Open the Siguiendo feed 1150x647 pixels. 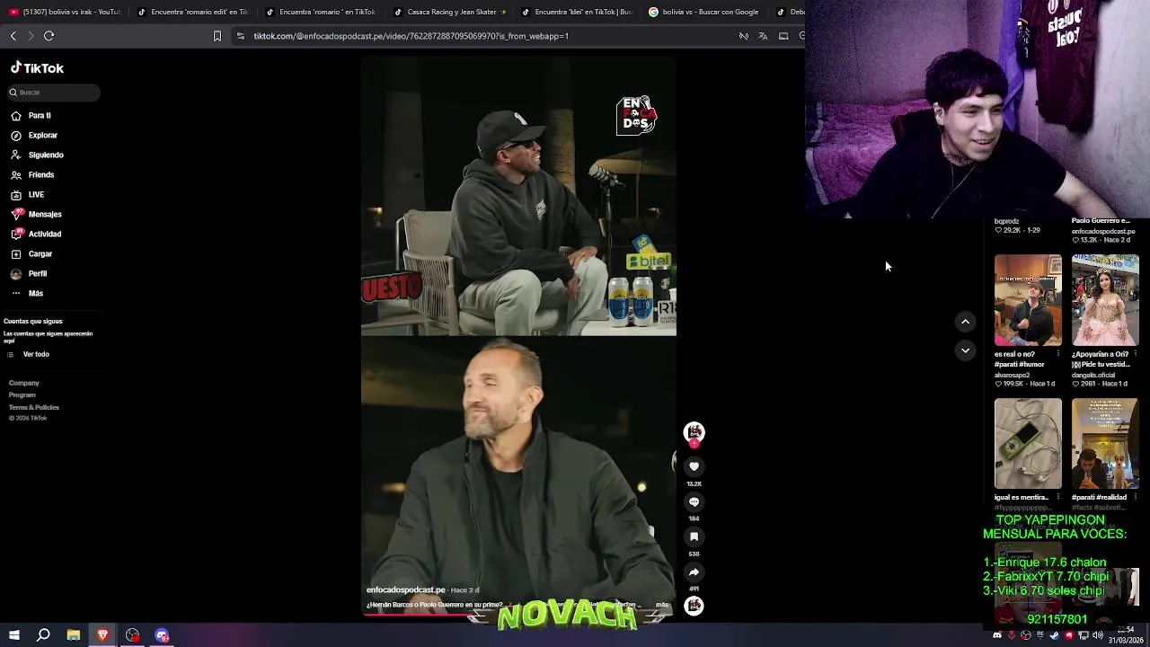tap(45, 155)
